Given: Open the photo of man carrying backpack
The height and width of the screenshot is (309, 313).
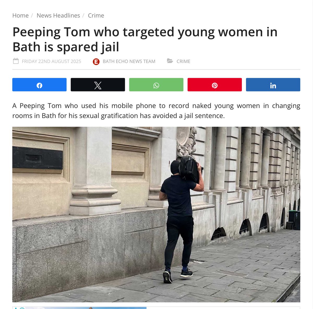Looking at the screenshot, I should (x=156, y=214).
